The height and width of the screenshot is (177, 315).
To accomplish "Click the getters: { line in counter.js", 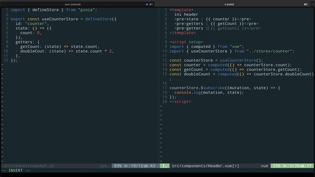I will coord(28,42).
